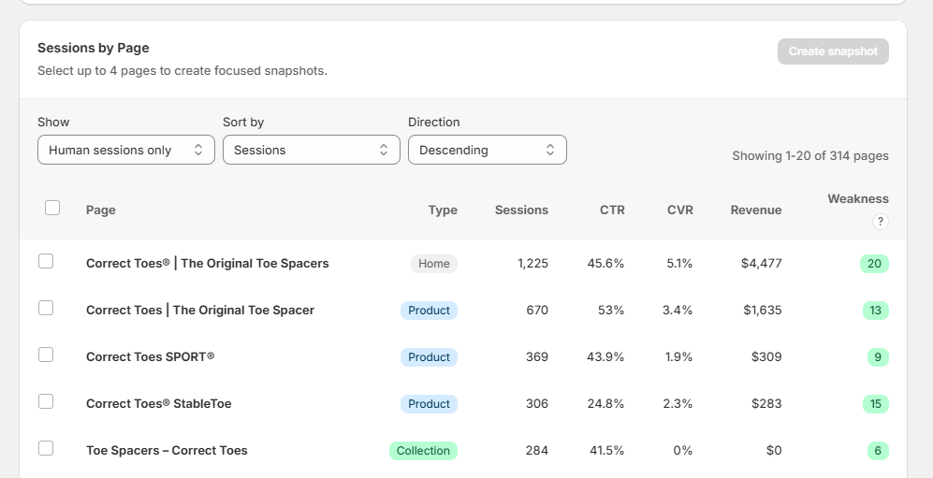Click weakness score badge 15

tap(875, 404)
